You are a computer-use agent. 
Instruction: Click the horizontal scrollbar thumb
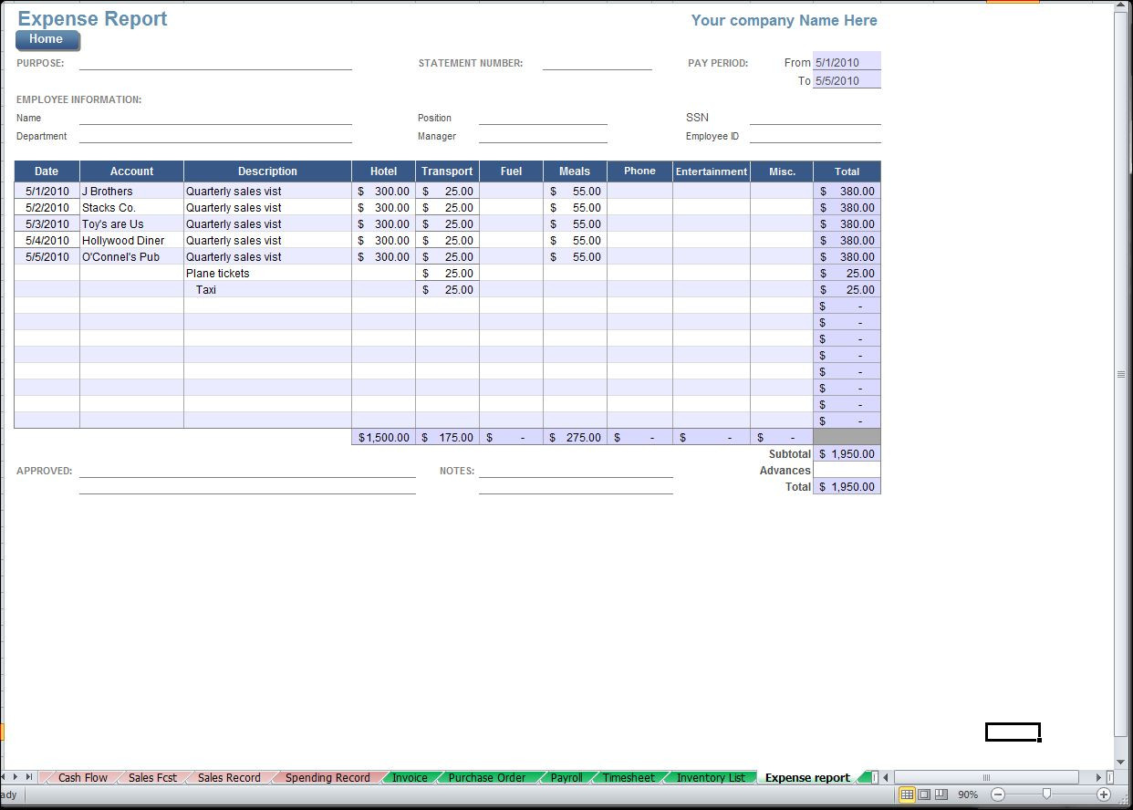[x=986, y=777]
